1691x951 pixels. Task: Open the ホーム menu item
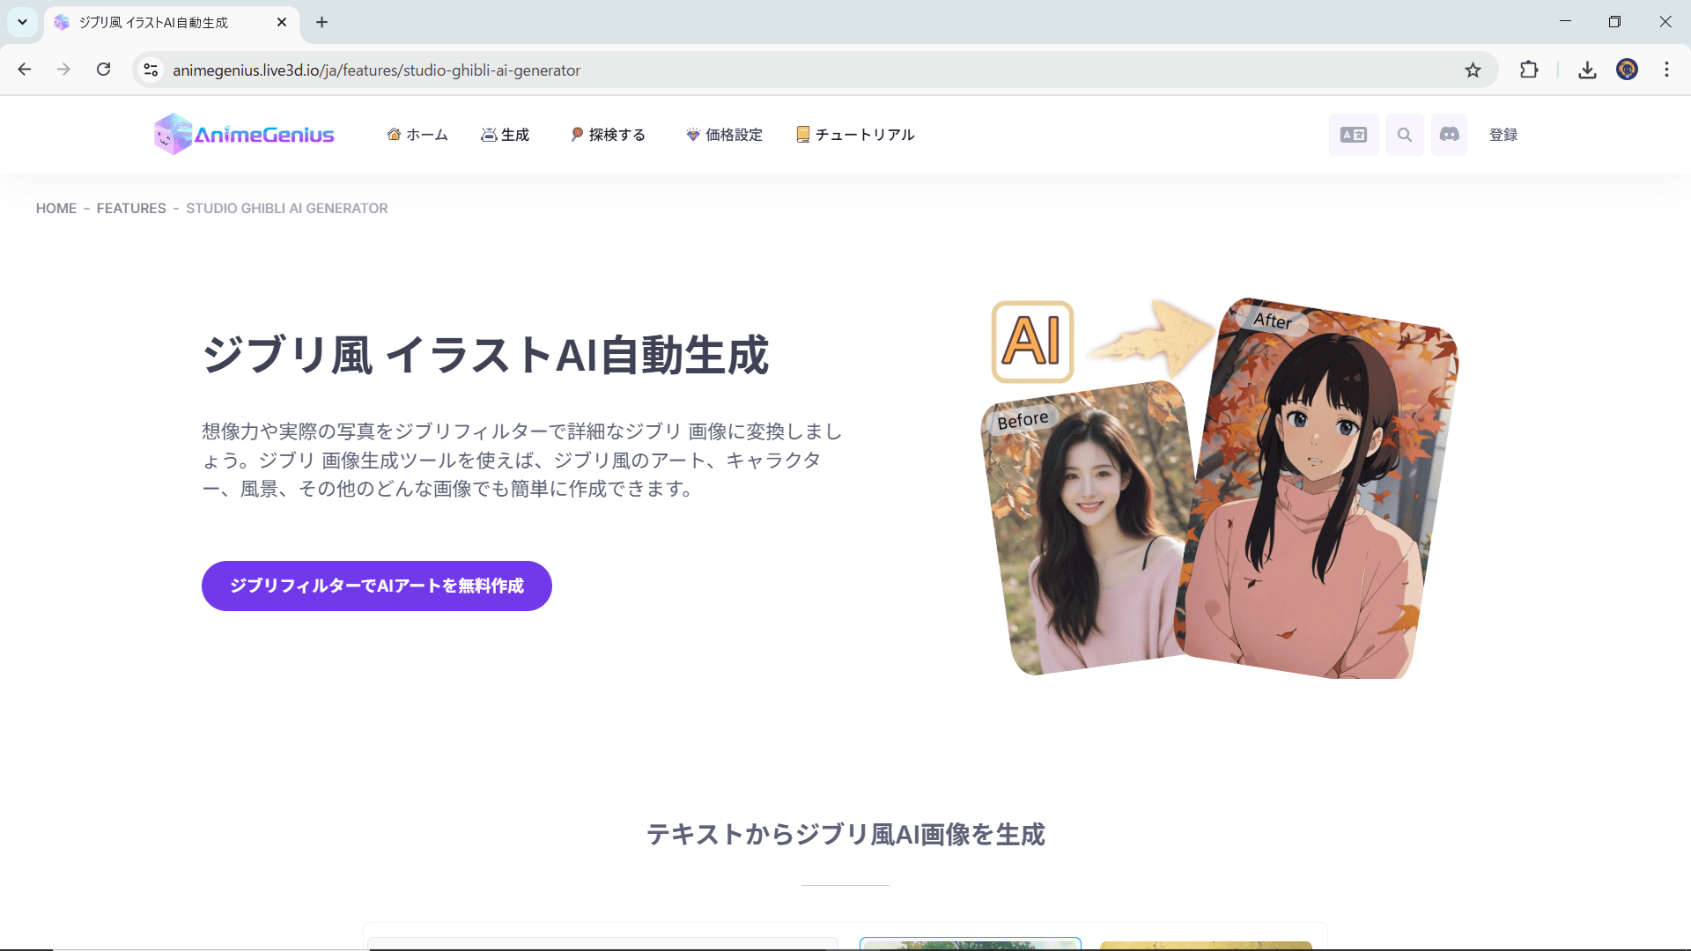pyautogui.click(x=417, y=135)
